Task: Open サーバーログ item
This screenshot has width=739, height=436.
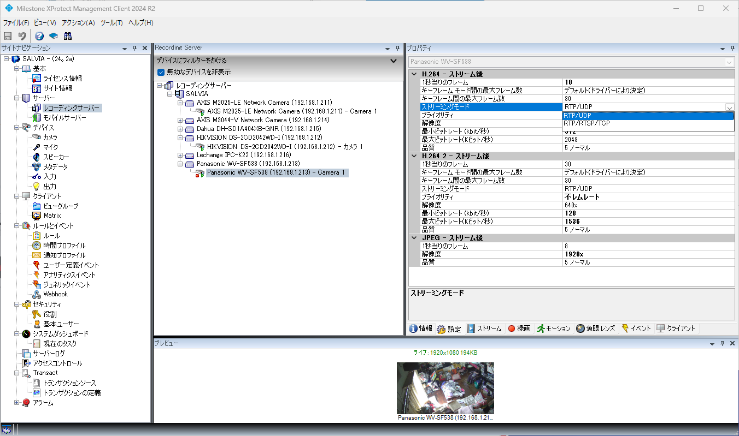Action: pyautogui.click(x=49, y=354)
